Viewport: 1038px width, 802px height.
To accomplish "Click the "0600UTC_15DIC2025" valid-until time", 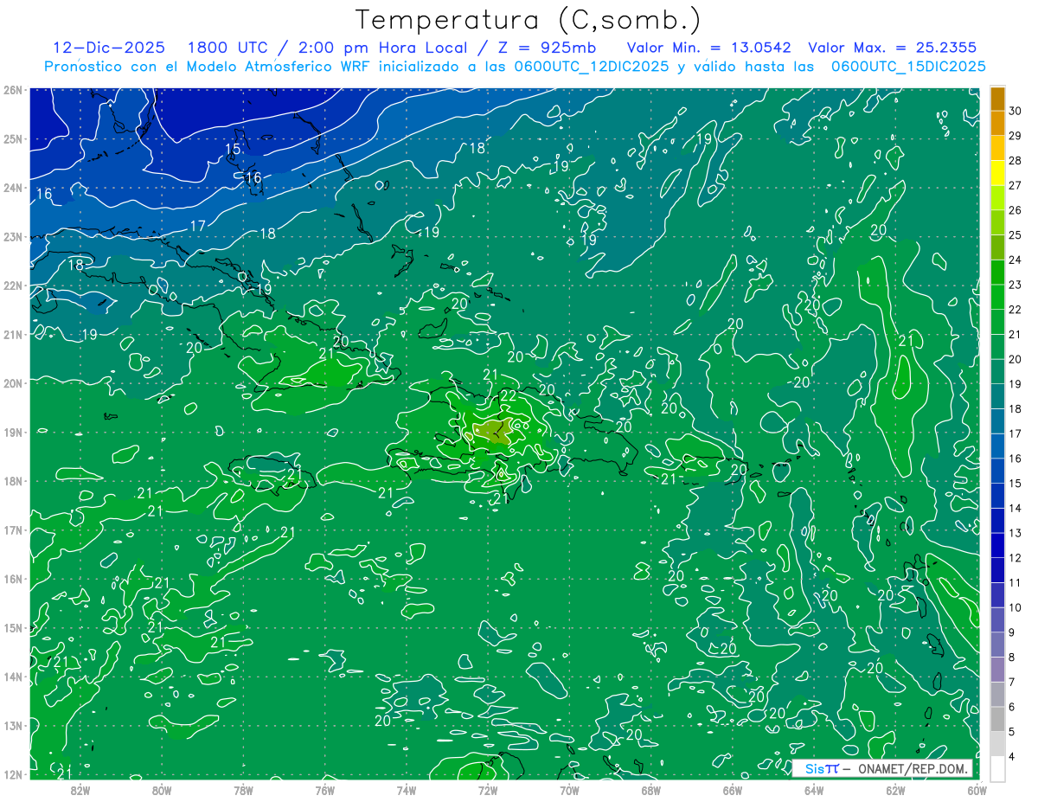I will click(x=908, y=67).
